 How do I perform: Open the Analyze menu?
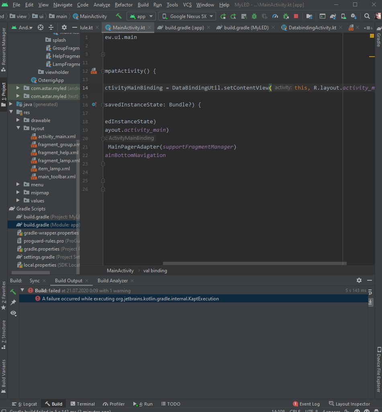coord(102,5)
